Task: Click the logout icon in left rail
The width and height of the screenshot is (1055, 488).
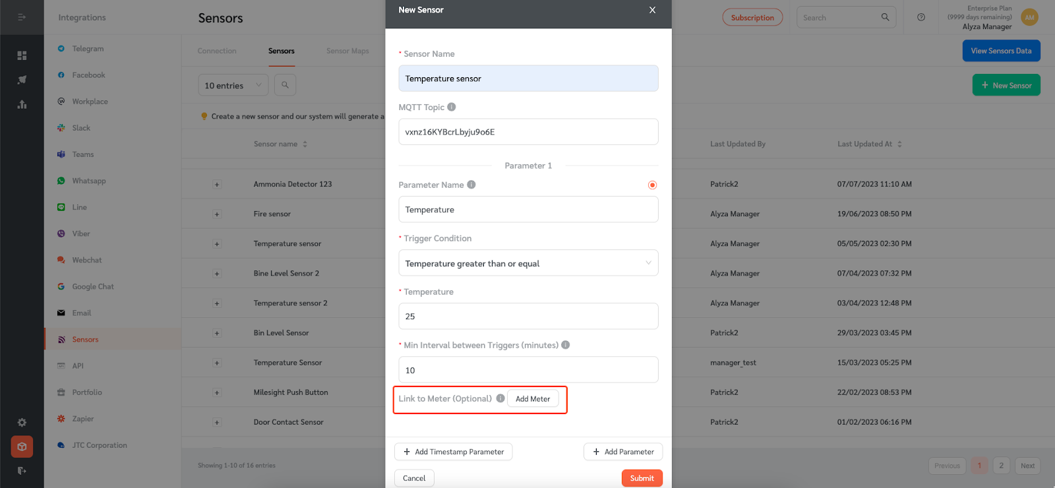Action: (x=22, y=471)
